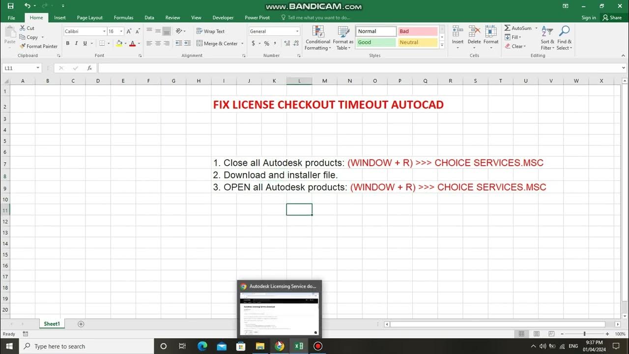This screenshot has height=354, width=629.
Task: Toggle Center horizontal alignment
Action: 158,43
